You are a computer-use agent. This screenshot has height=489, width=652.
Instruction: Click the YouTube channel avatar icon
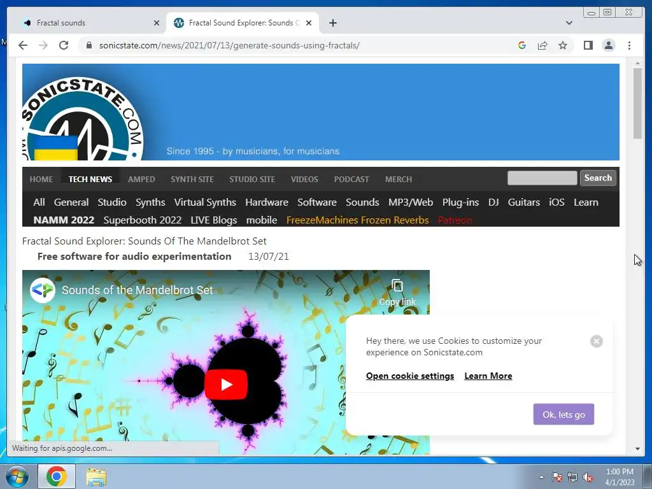tap(43, 290)
